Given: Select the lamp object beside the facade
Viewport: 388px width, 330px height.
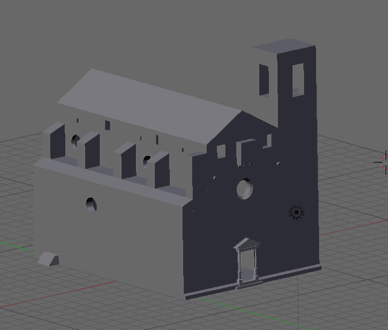Looking at the screenshot, I should tap(296, 212).
